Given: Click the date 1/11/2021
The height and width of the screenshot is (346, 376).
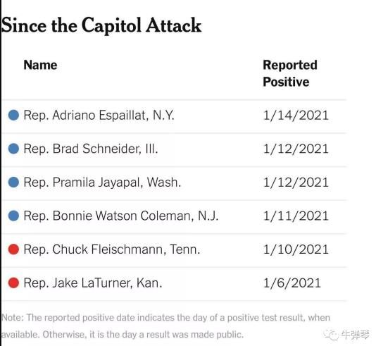Looking at the screenshot, I should coord(296,216).
